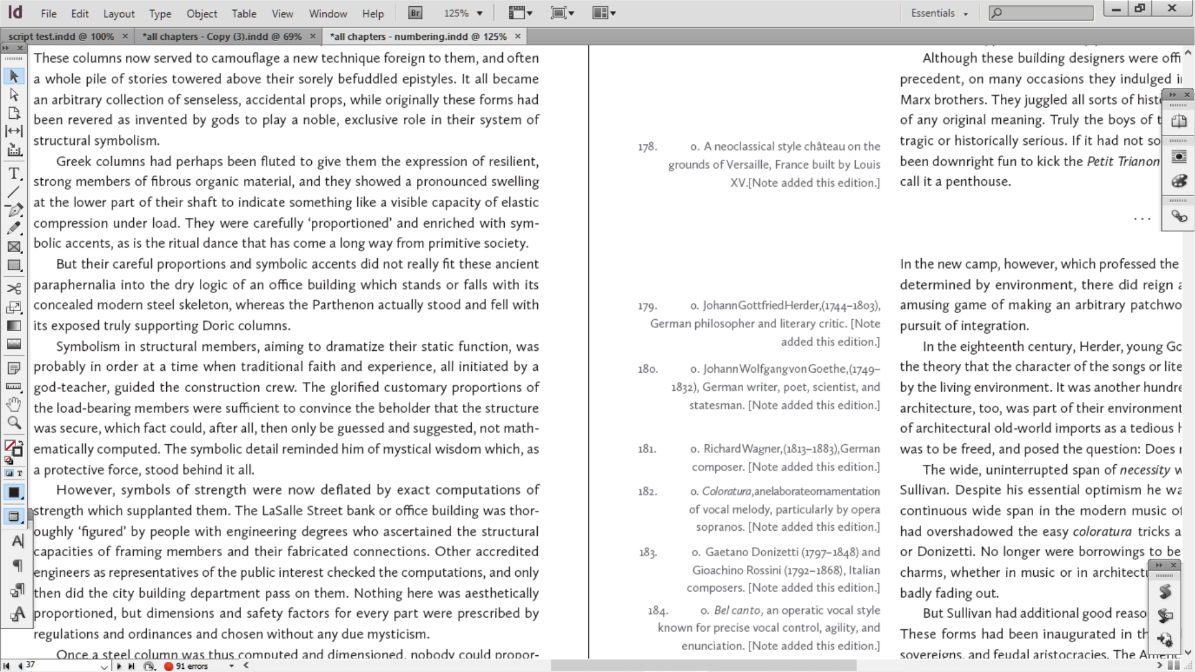Open the page number dropdown at bottom left
The width and height of the screenshot is (1195, 672).
(106, 666)
